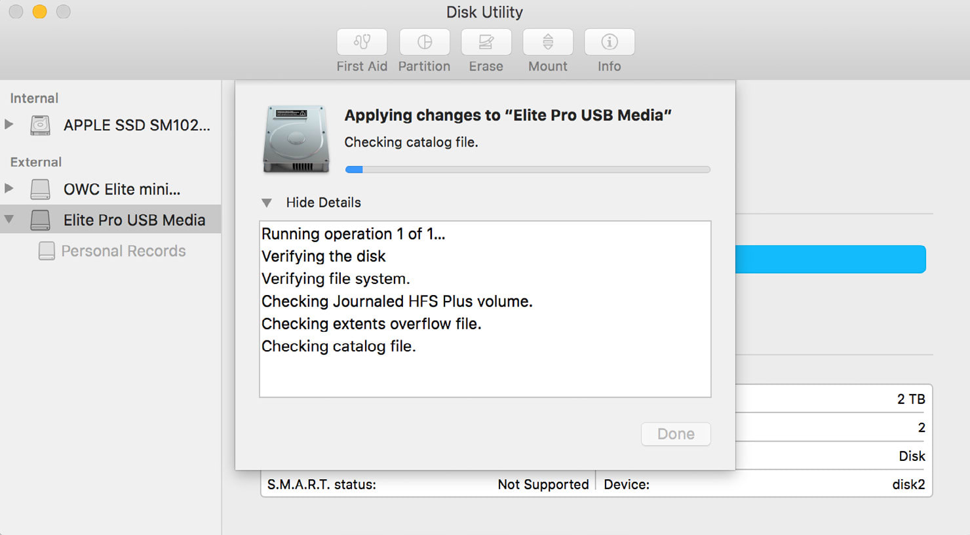Collapse the Elite Pro USB Media tree
Viewport: 970px width, 535px height.
(x=9, y=220)
